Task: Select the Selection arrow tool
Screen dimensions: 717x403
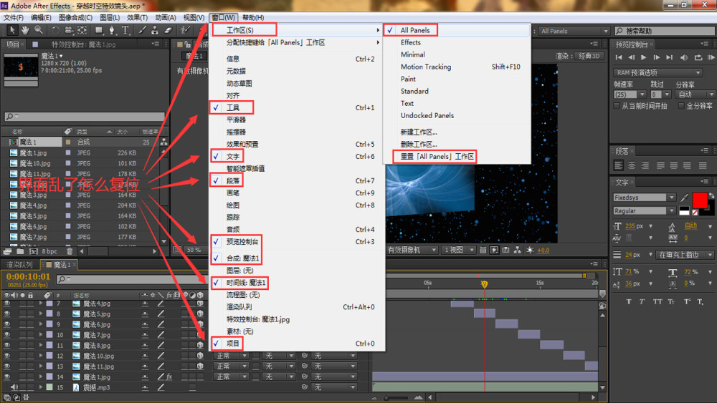Action: point(12,30)
